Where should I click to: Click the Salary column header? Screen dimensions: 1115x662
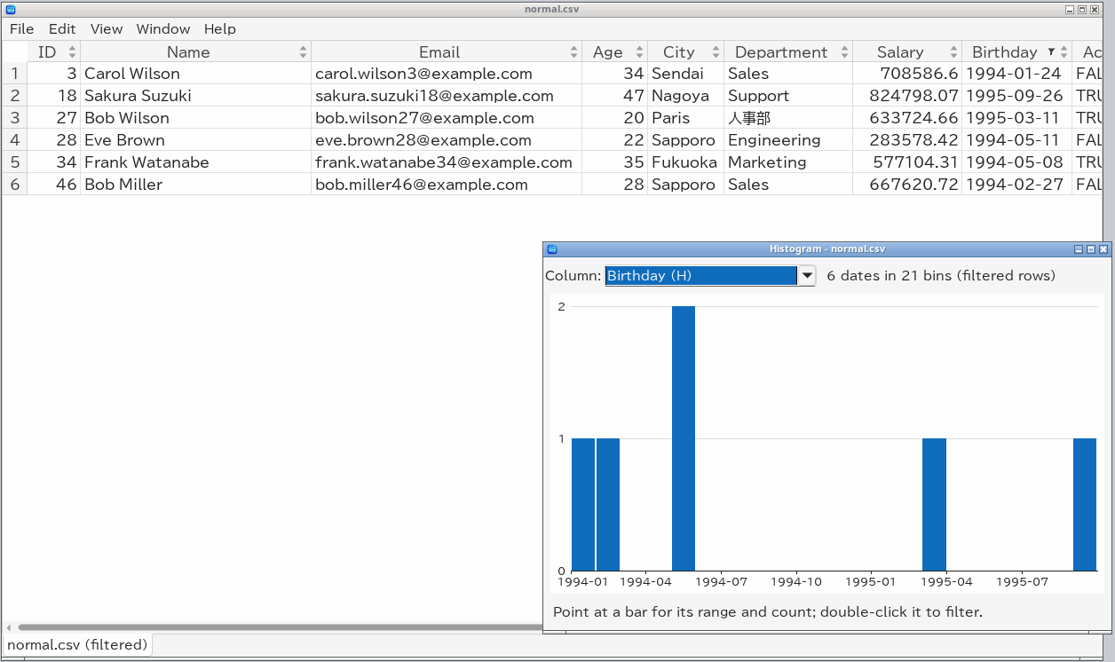[907, 52]
